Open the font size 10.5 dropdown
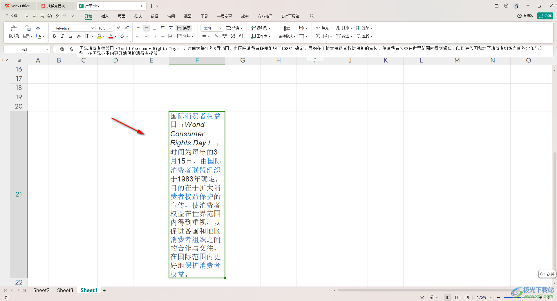557x301 pixels. tap(110, 28)
